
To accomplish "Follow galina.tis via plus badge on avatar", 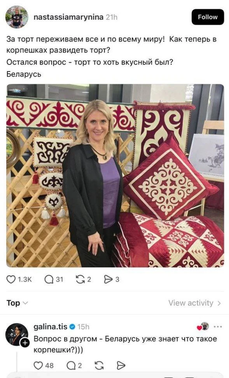I will [x=24, y=343].
